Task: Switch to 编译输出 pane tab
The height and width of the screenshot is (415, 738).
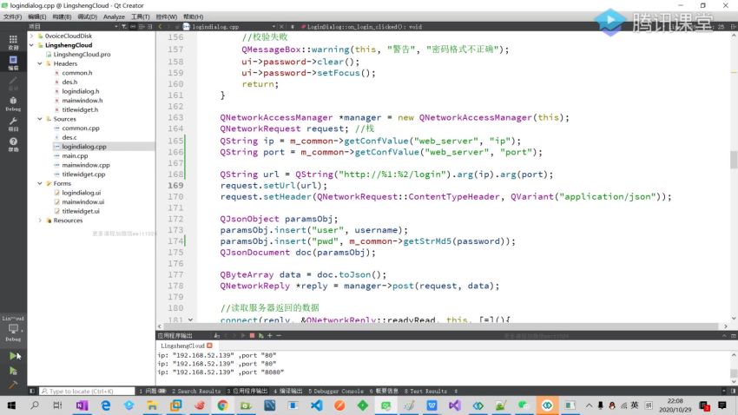Action: (288, 391)
